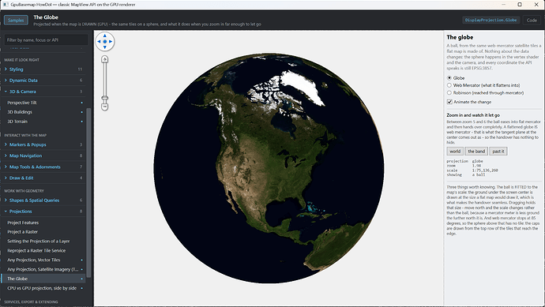The height and width of the screenshot is (307, 545).
Task: Click the zoom slider thumb handle
Action: click(x=104, y=99)
